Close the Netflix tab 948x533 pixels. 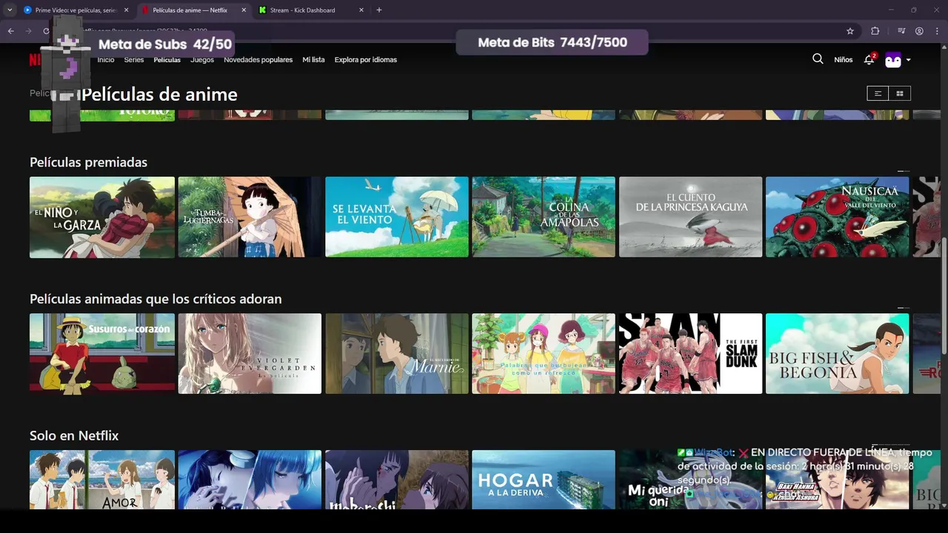(244, 10)
